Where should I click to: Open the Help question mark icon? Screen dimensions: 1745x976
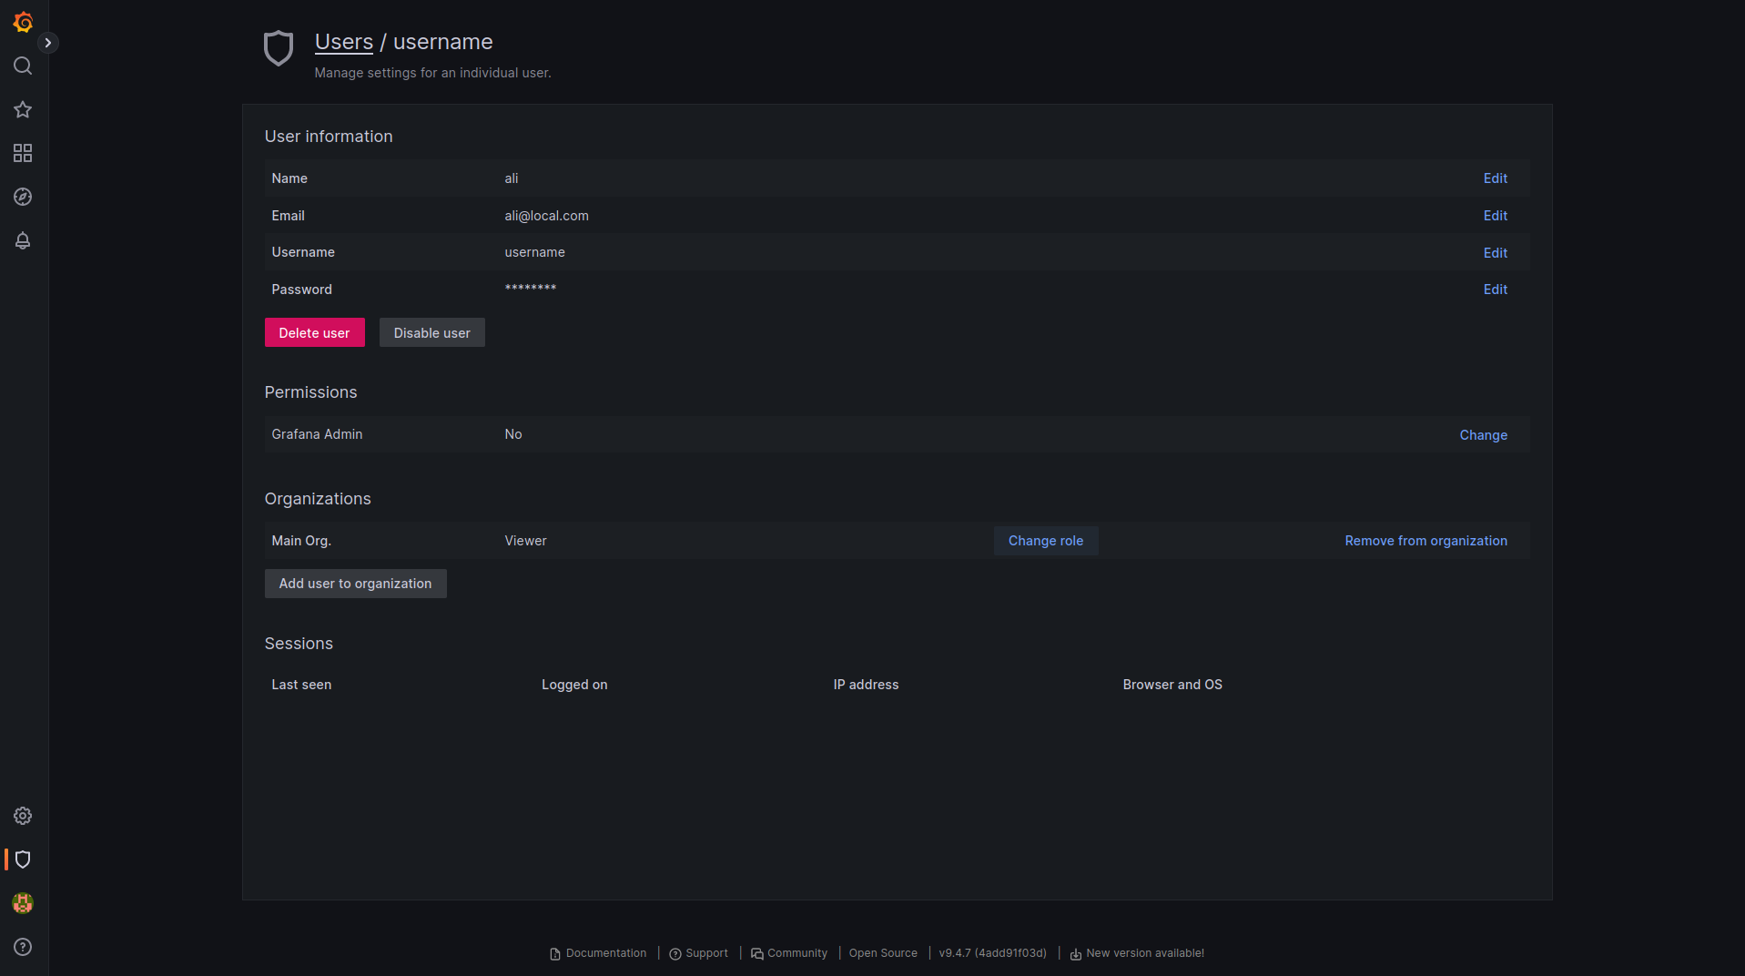coord(23,947)
